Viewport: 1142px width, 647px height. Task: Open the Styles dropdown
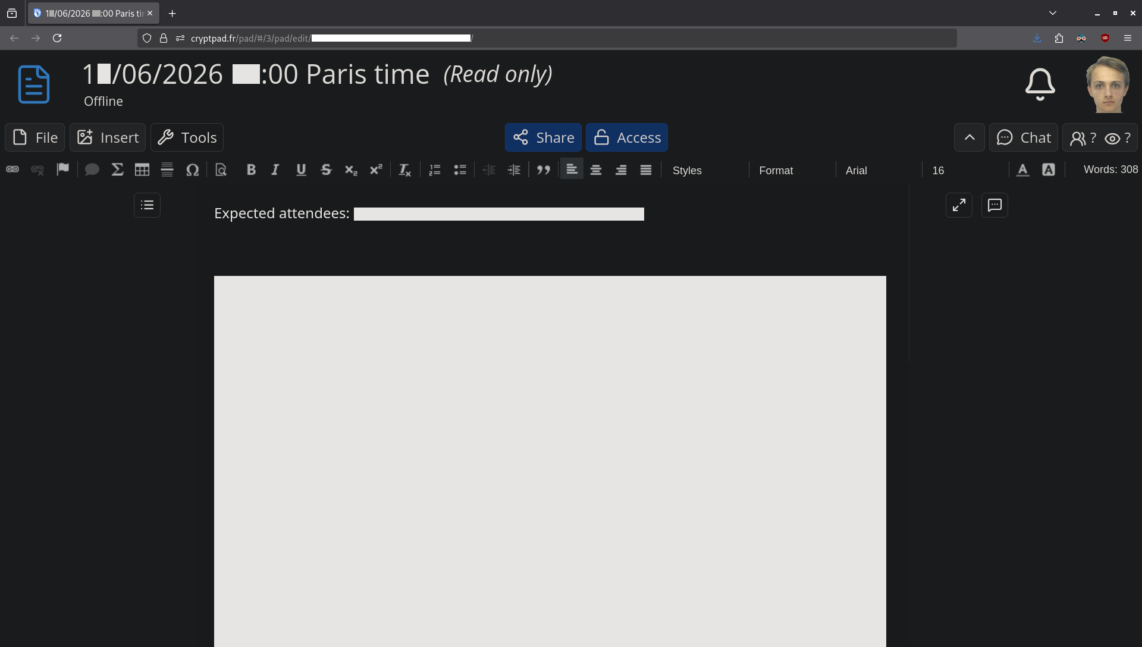705,170
